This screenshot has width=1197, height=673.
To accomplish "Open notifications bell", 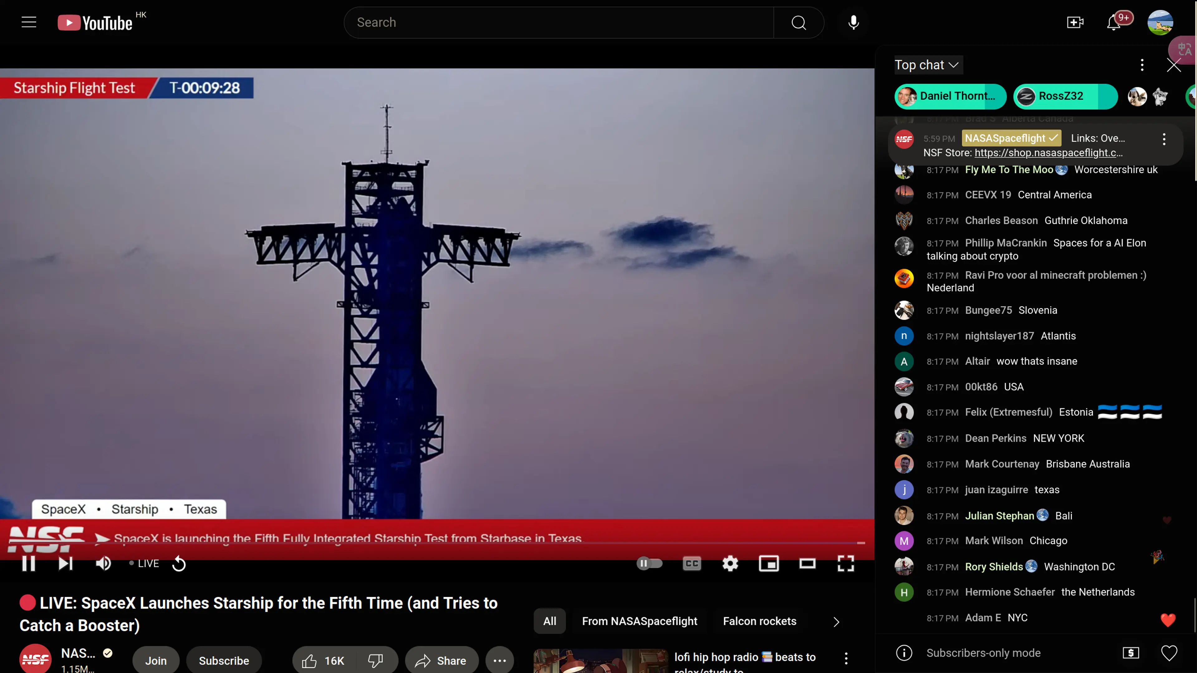I will click(x=1114, y=22).
